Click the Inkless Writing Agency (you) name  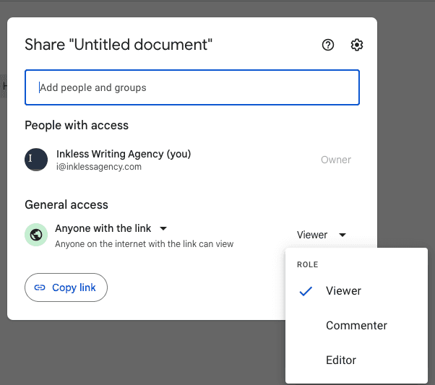coord(124,154)
